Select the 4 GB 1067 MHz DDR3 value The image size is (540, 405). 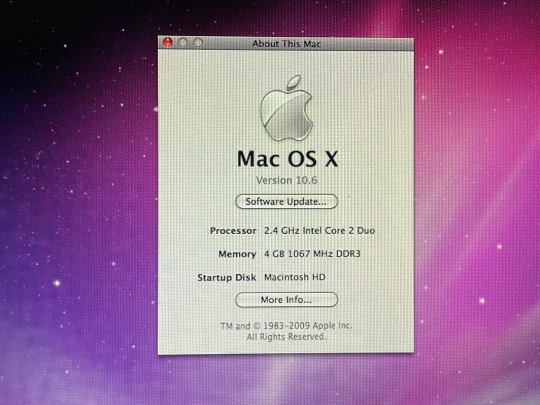point(312,254)
